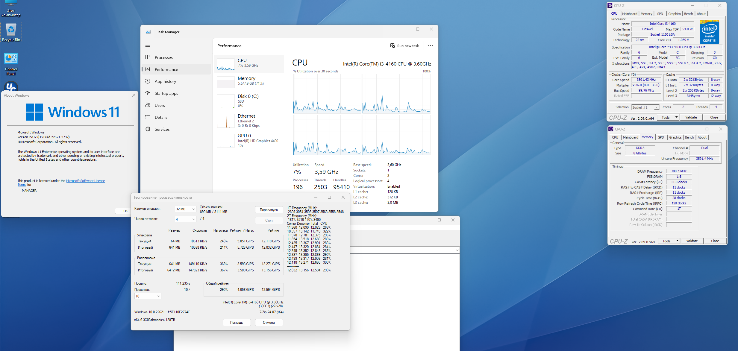Open Recycle Bin desktop icon
The height and width of the screenshot is (351, 738).
point(11,32)
